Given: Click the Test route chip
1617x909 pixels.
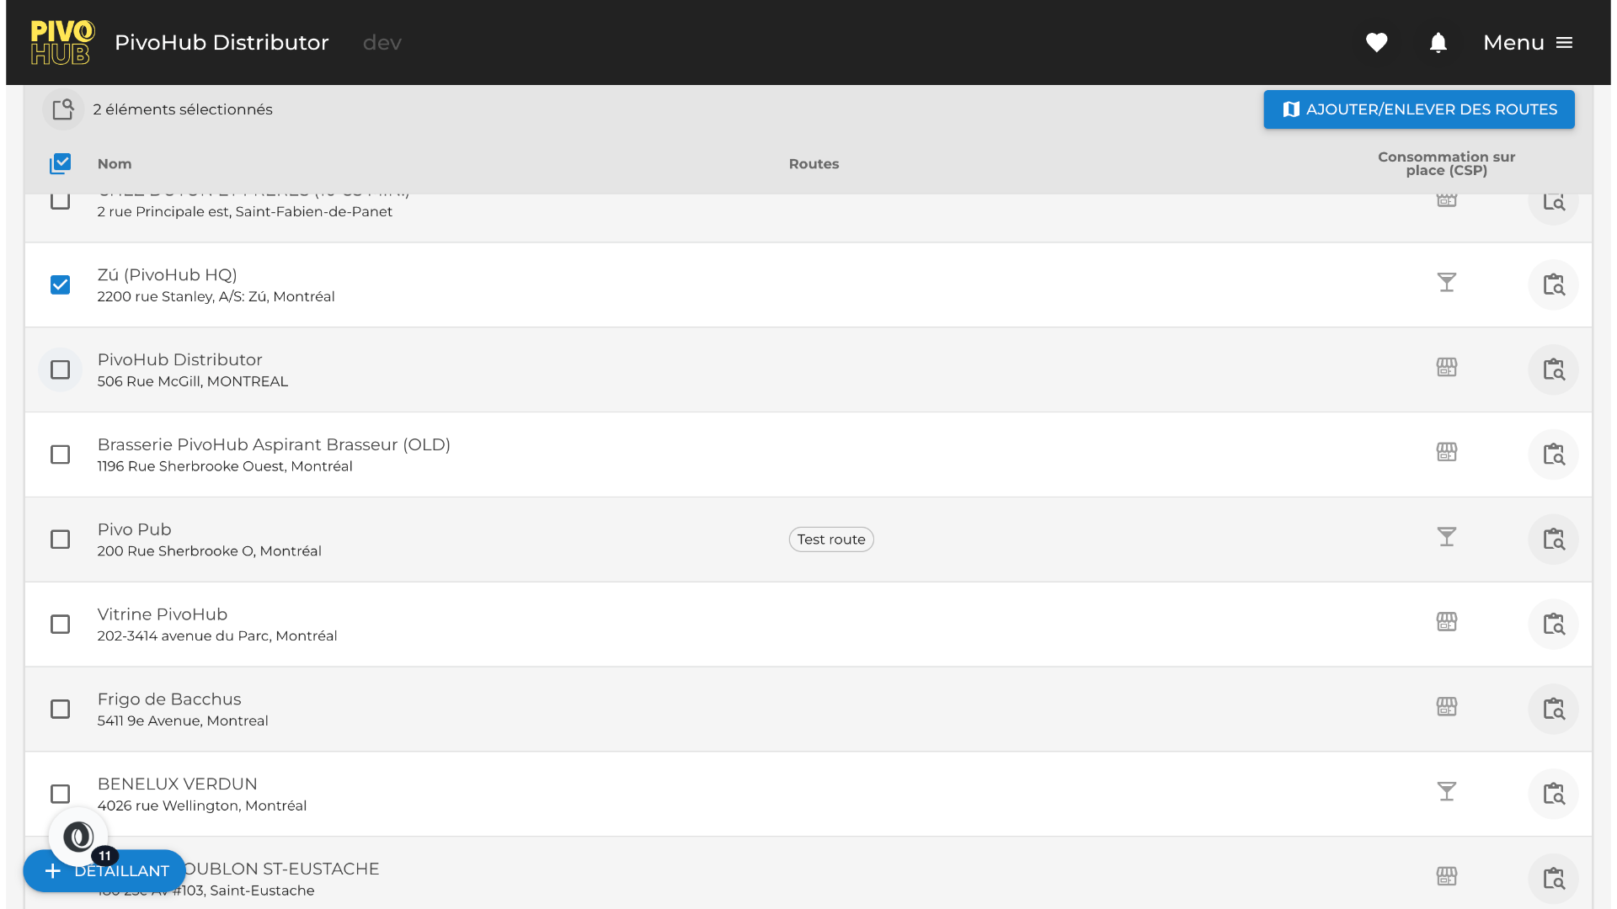Looking at the screenshot, I should [x=830, y=540].
